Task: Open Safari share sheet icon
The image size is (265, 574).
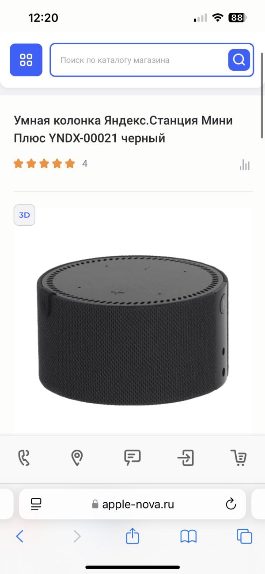Action: coord(132,535)
